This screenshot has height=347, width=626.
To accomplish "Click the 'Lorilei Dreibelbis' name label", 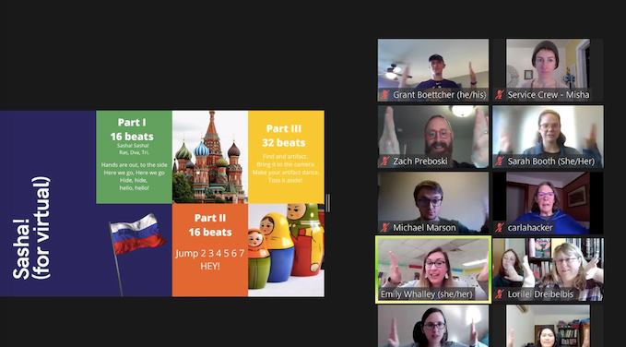I will 540,294.
